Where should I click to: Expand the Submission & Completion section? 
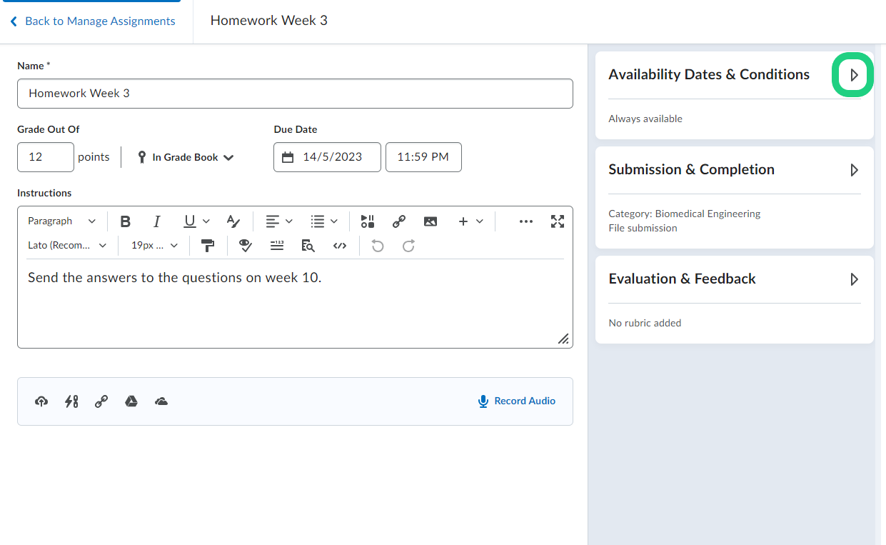(853, 170)
